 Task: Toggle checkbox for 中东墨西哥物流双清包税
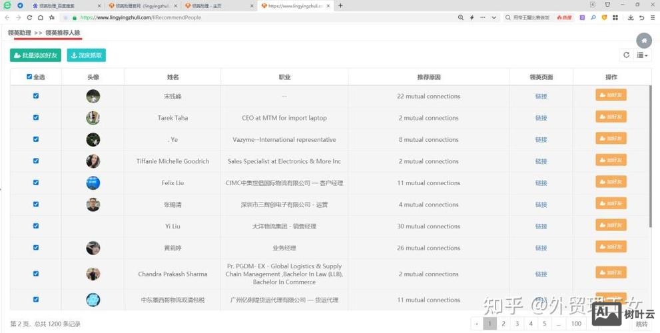pyautogui.click(x=36, y=299)
